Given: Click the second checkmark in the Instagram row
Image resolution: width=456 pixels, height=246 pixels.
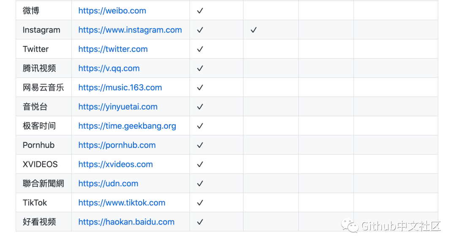Looking at the screenshot, I should pyautogui.click(x=254, y=30).
